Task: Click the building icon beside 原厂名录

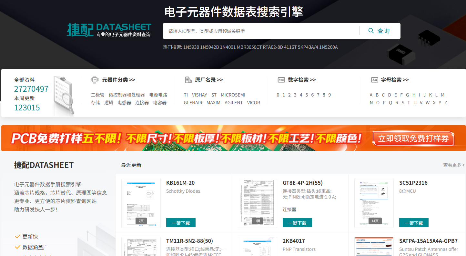Action: (188, 80)
